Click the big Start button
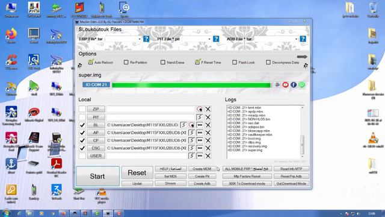The width and height of the screenshot is (385, 217). click(x=97, y=176)
